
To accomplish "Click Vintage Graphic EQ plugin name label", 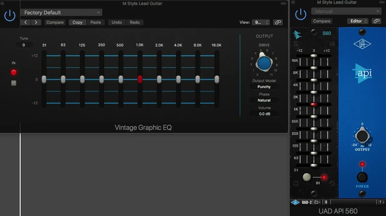I will click(143, 127).
